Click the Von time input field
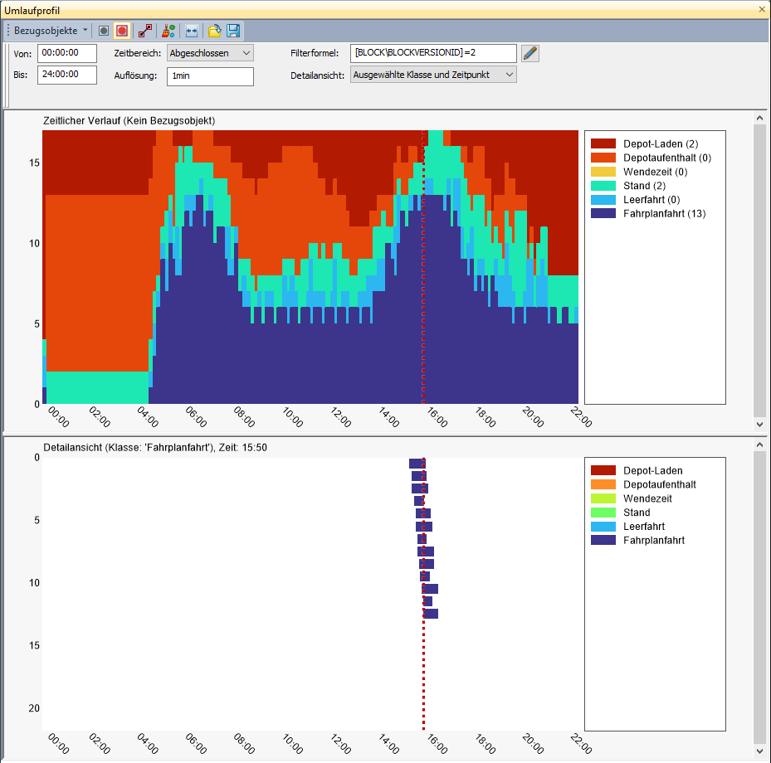 67,53
